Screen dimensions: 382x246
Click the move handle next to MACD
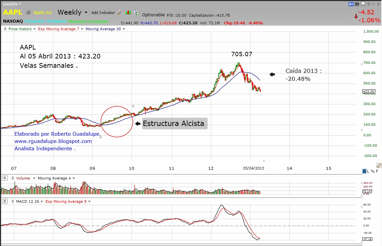(x=13, y=201)
